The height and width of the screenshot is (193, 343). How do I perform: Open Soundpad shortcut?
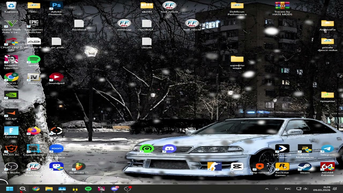point(56,79)
